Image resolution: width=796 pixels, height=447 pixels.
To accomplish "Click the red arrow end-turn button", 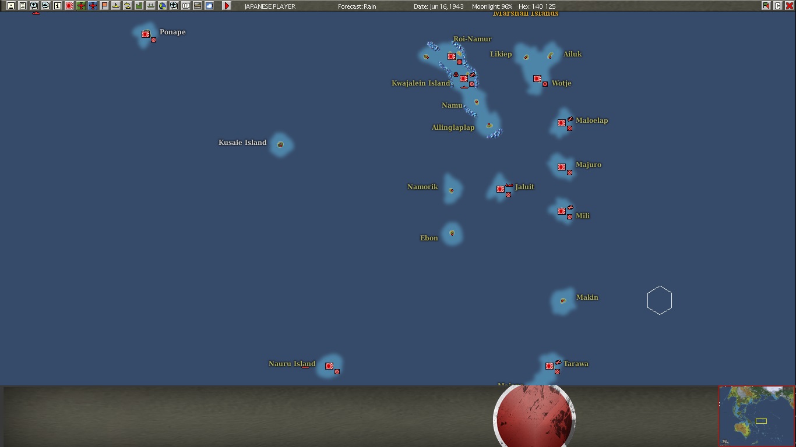I will click(x=227, y=6).
